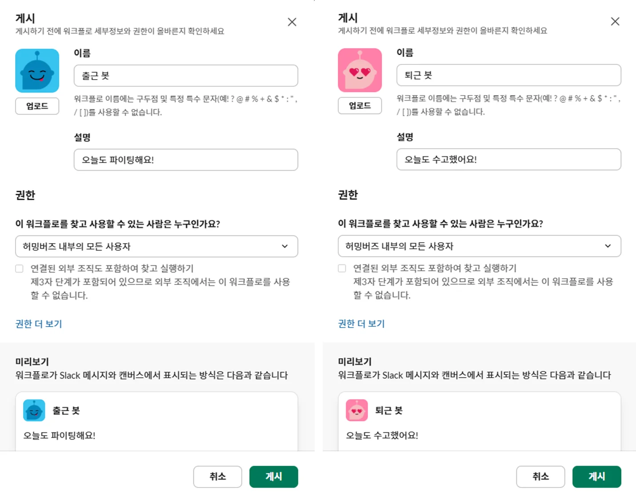636x500 pixels.
Task: Click 취소 button in the 퇴근 봇 dialog
Action: pyautogui.click(x=540, y=476)
